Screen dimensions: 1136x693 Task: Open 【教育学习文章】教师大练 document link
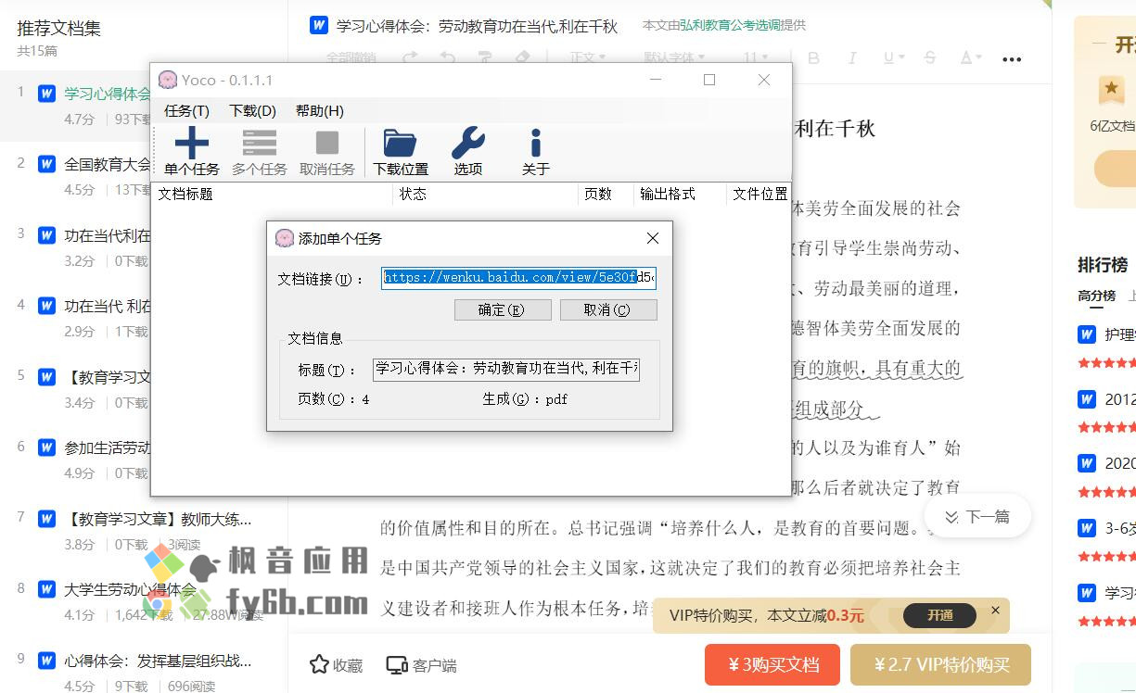(159, 519)
